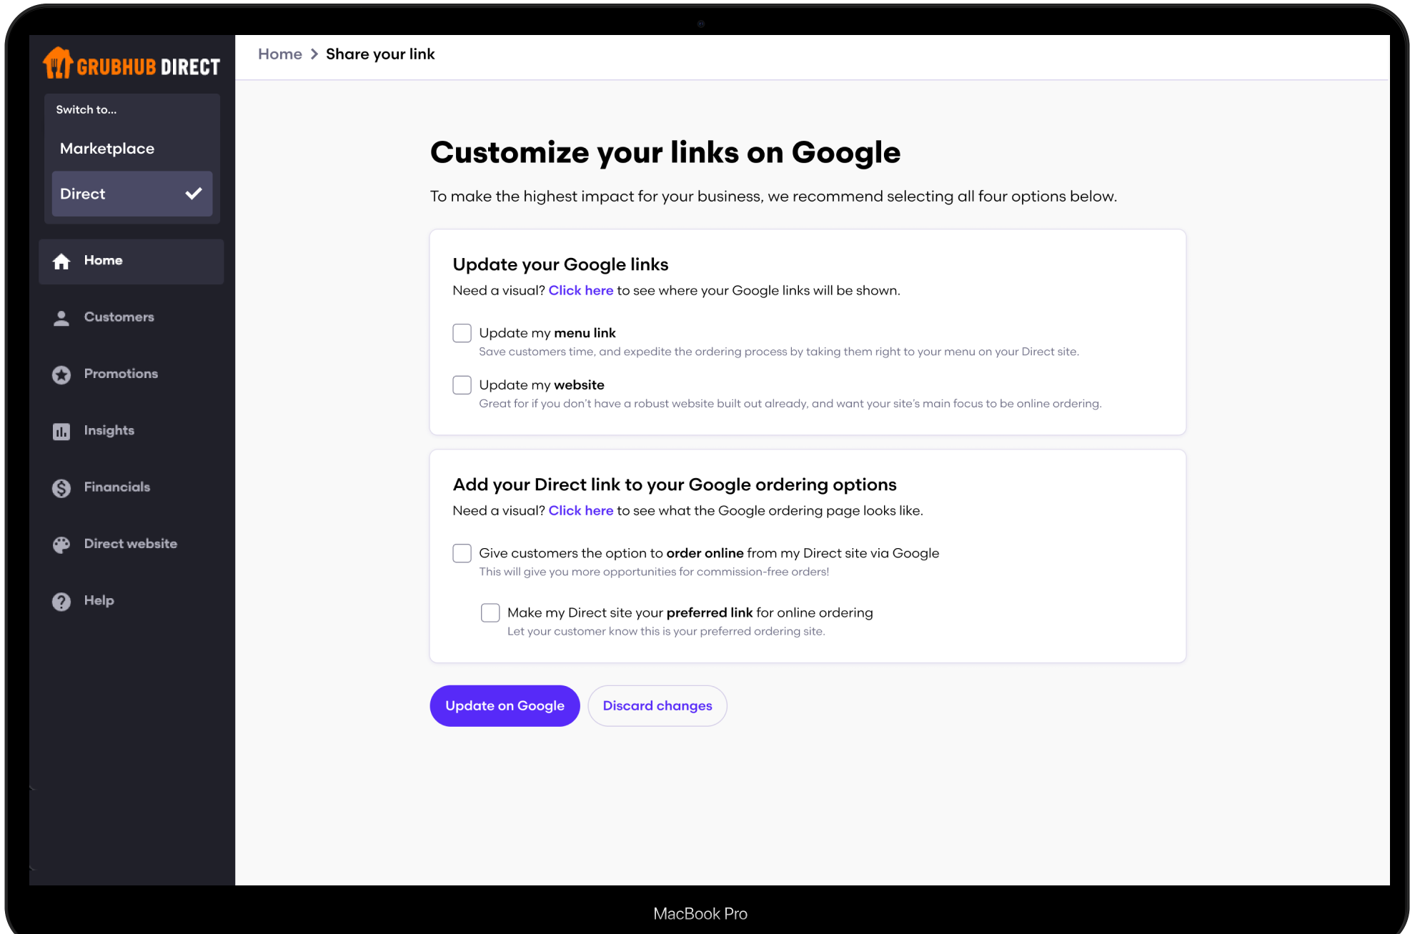Enable the order online via Google checkbox

pos(462,553)
